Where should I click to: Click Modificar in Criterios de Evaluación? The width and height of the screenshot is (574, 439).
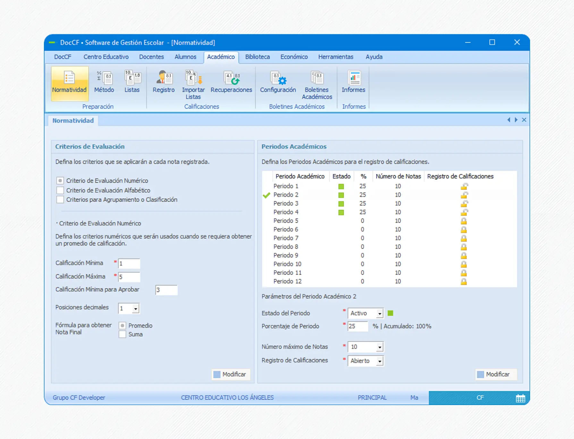click(x=230, y=374)
